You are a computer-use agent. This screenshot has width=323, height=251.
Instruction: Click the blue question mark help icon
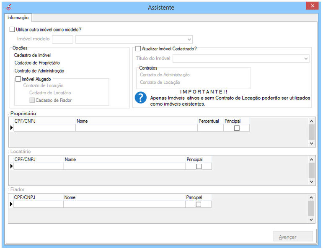coord(140,98)
